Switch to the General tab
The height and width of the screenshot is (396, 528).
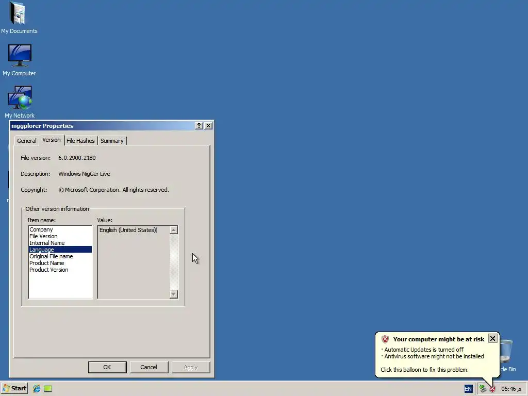point(27,141)
